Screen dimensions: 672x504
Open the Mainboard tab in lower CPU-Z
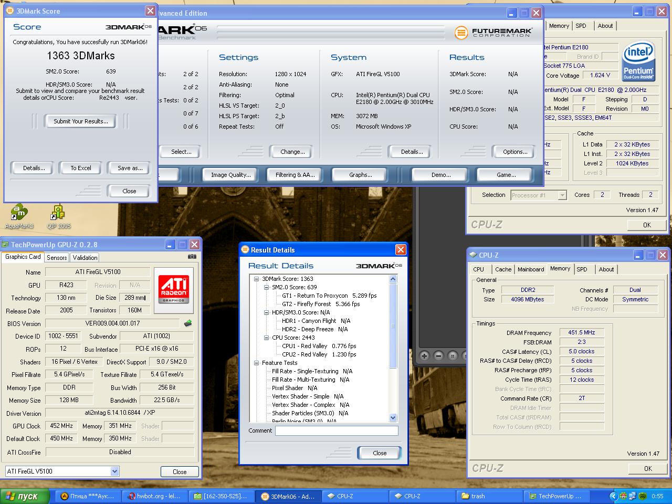(x=531, y=269)
